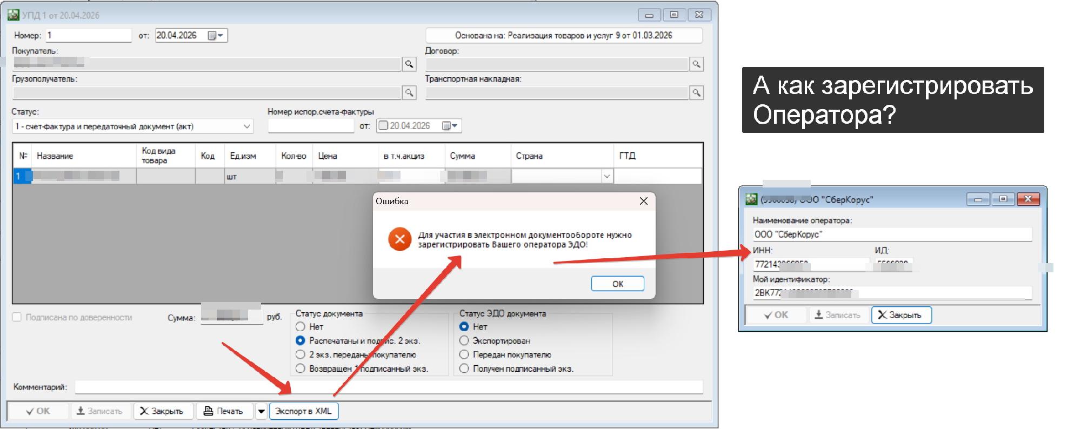Expand the Статус dropdown list
The width and height of the screenshot is (1081, 429).
click(x=246, y=126)
